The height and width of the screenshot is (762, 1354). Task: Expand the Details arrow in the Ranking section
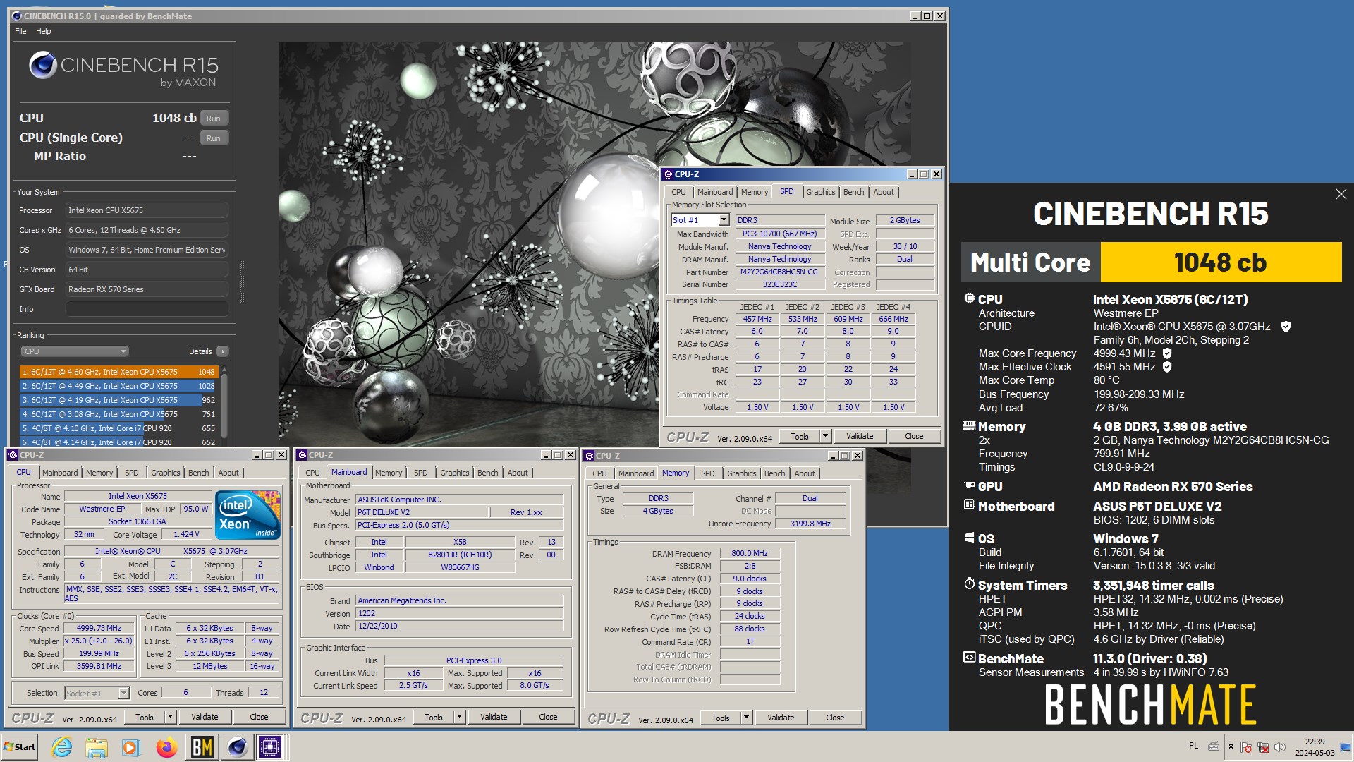(x=223, y=351)
